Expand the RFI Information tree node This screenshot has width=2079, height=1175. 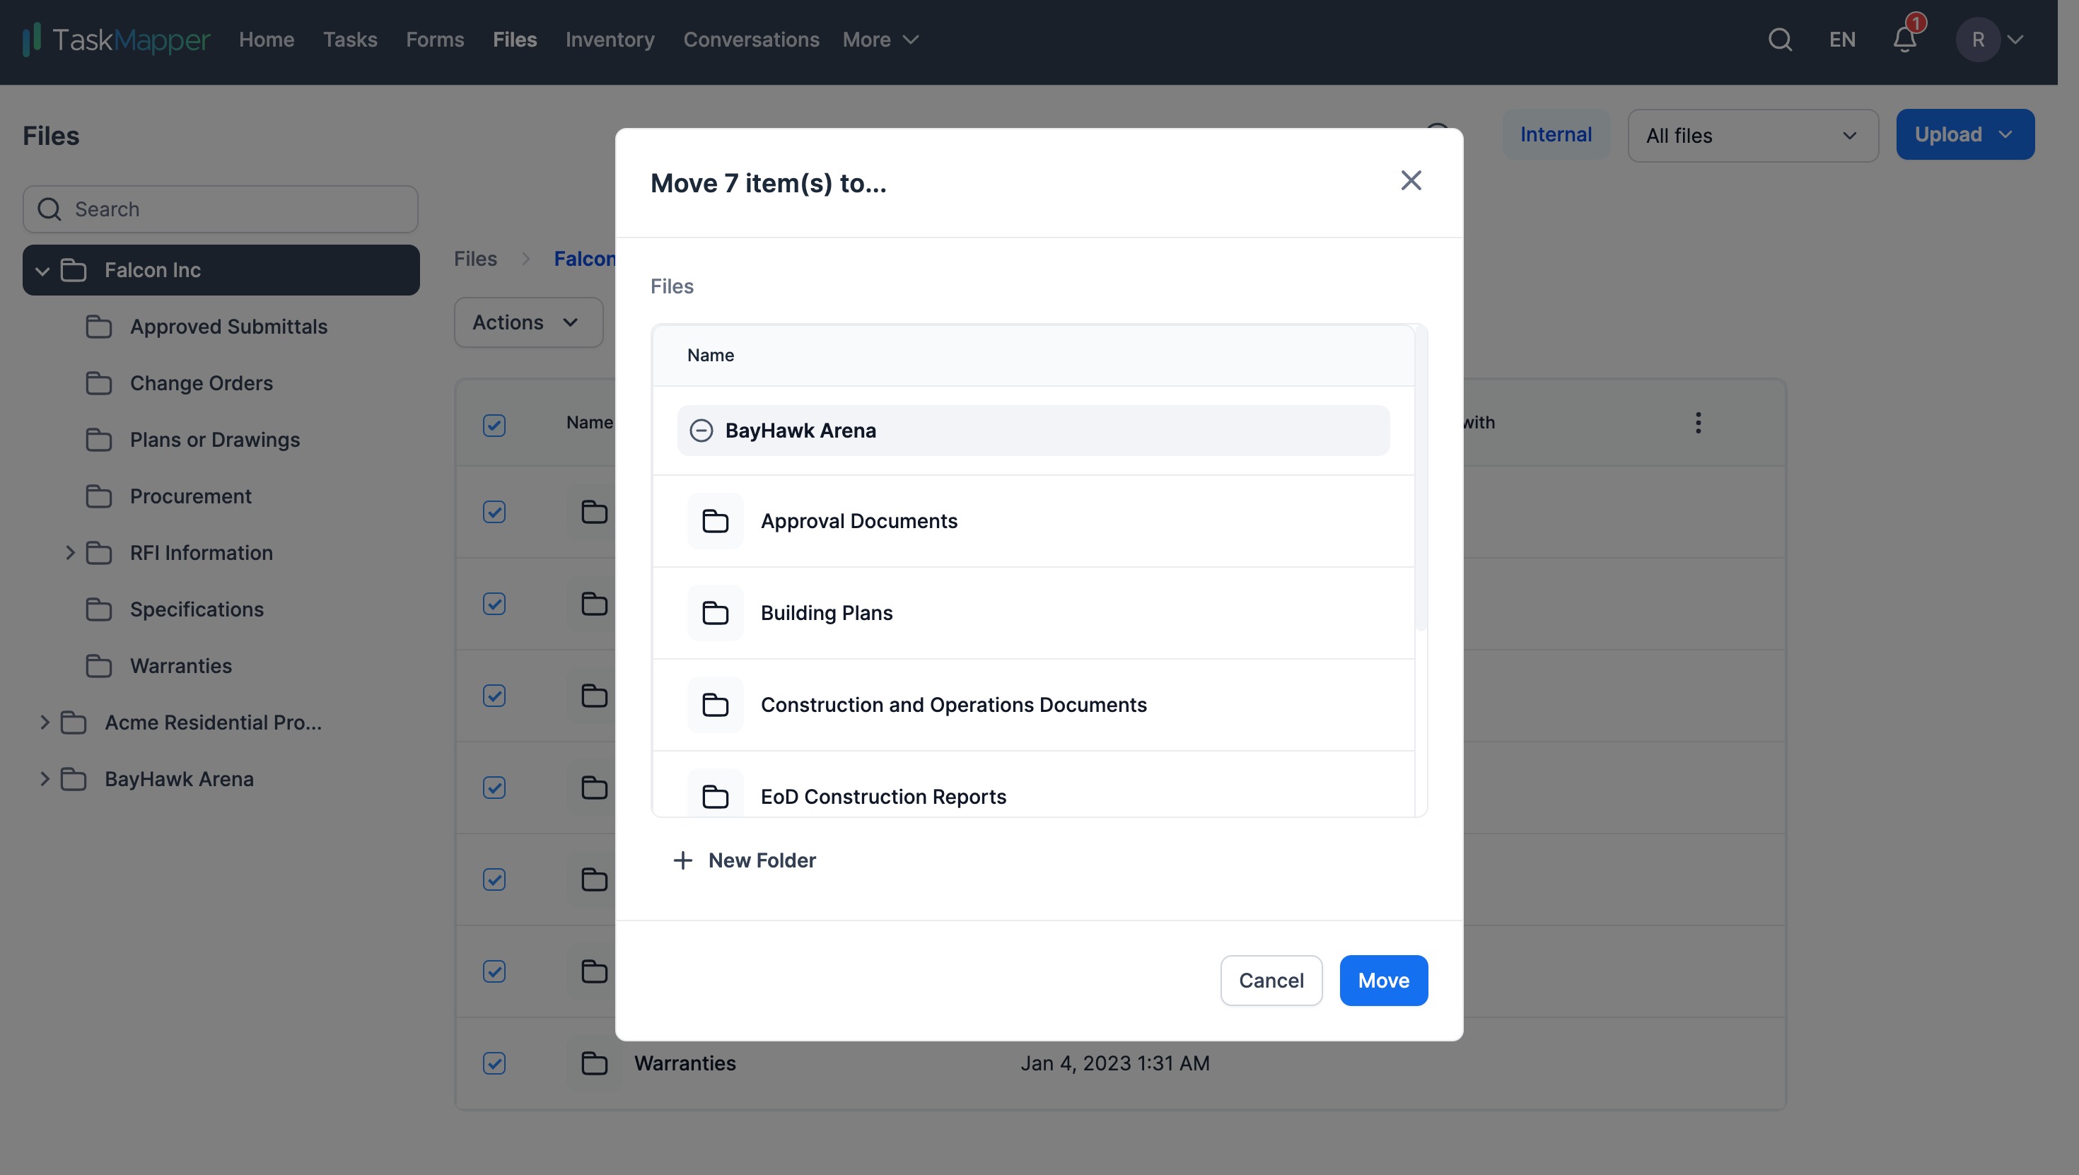69,553
